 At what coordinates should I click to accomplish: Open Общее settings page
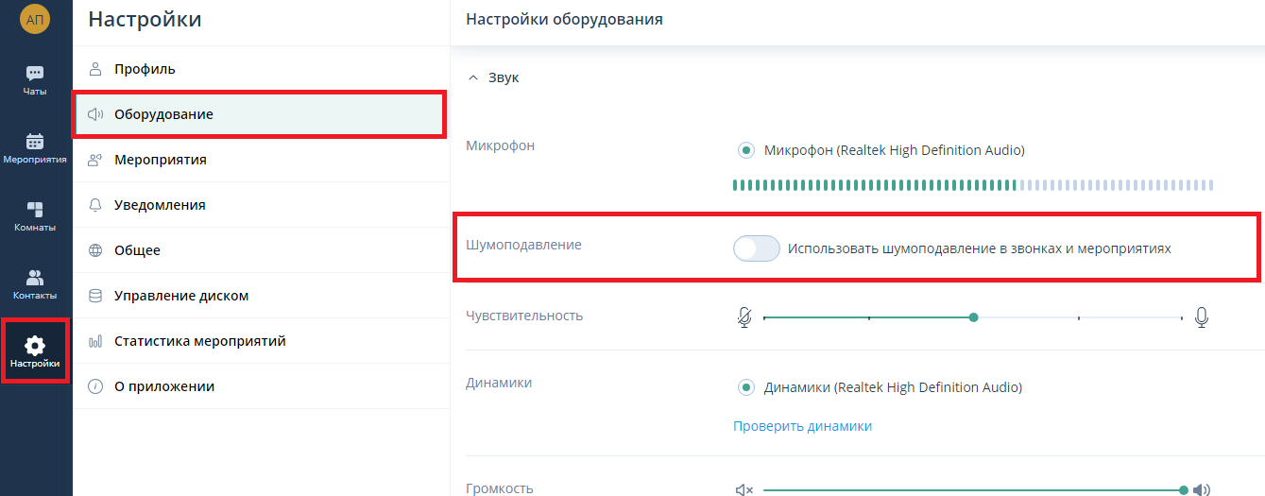261,250
